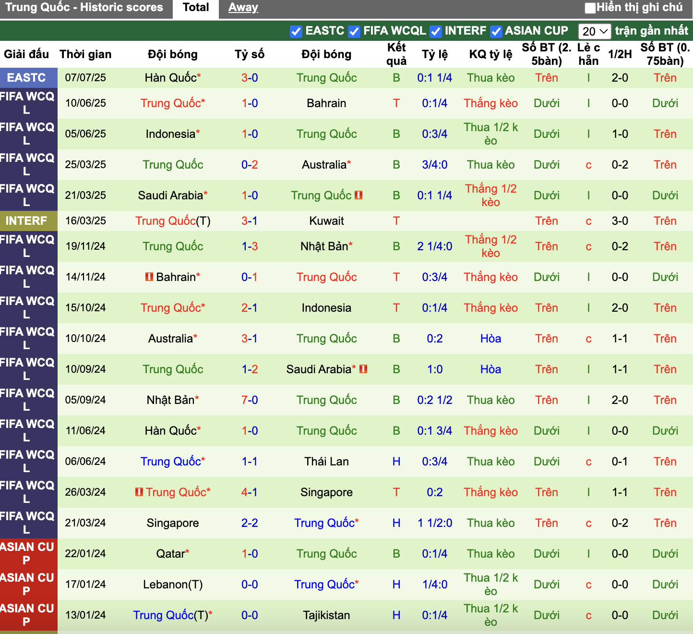Click Hòa result on 10/10/24 row

490,339
